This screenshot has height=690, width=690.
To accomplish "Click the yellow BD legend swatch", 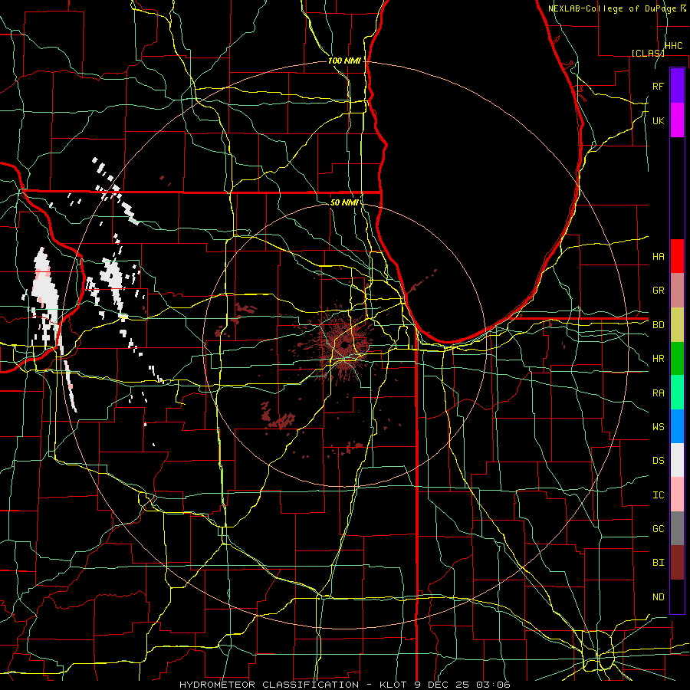I will pos(677,324).
